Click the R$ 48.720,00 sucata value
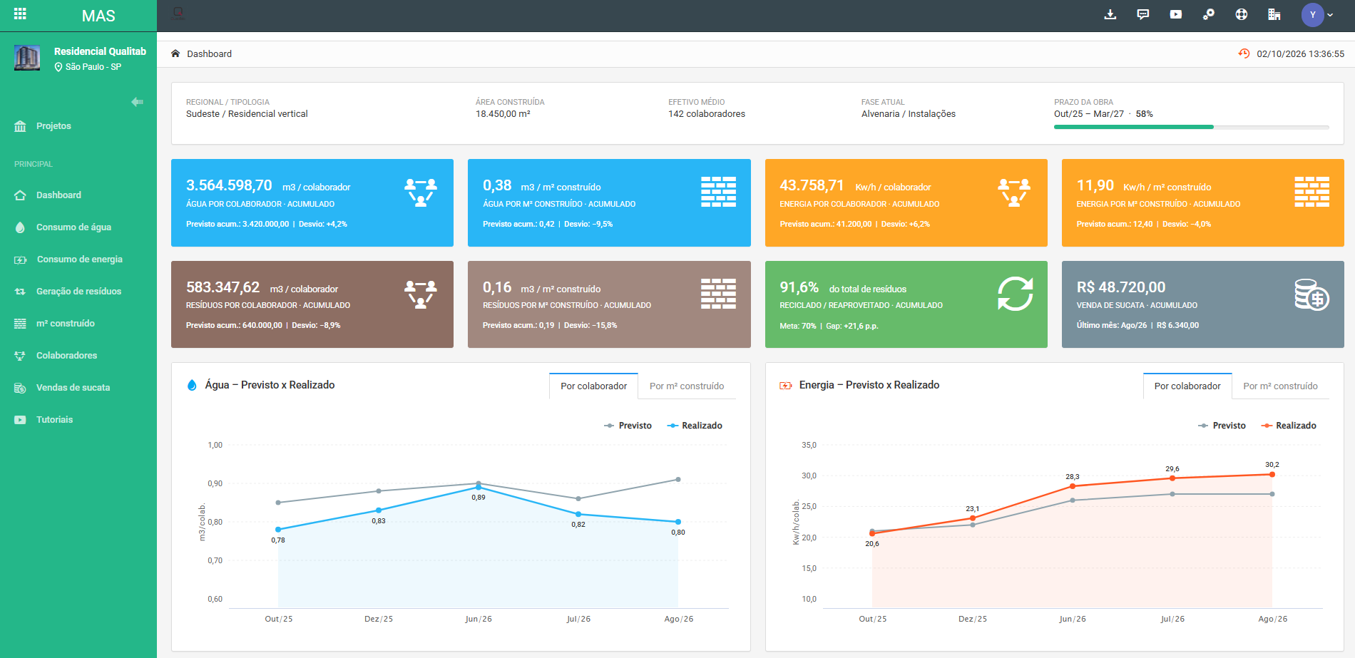 (x=1121, y=287)
